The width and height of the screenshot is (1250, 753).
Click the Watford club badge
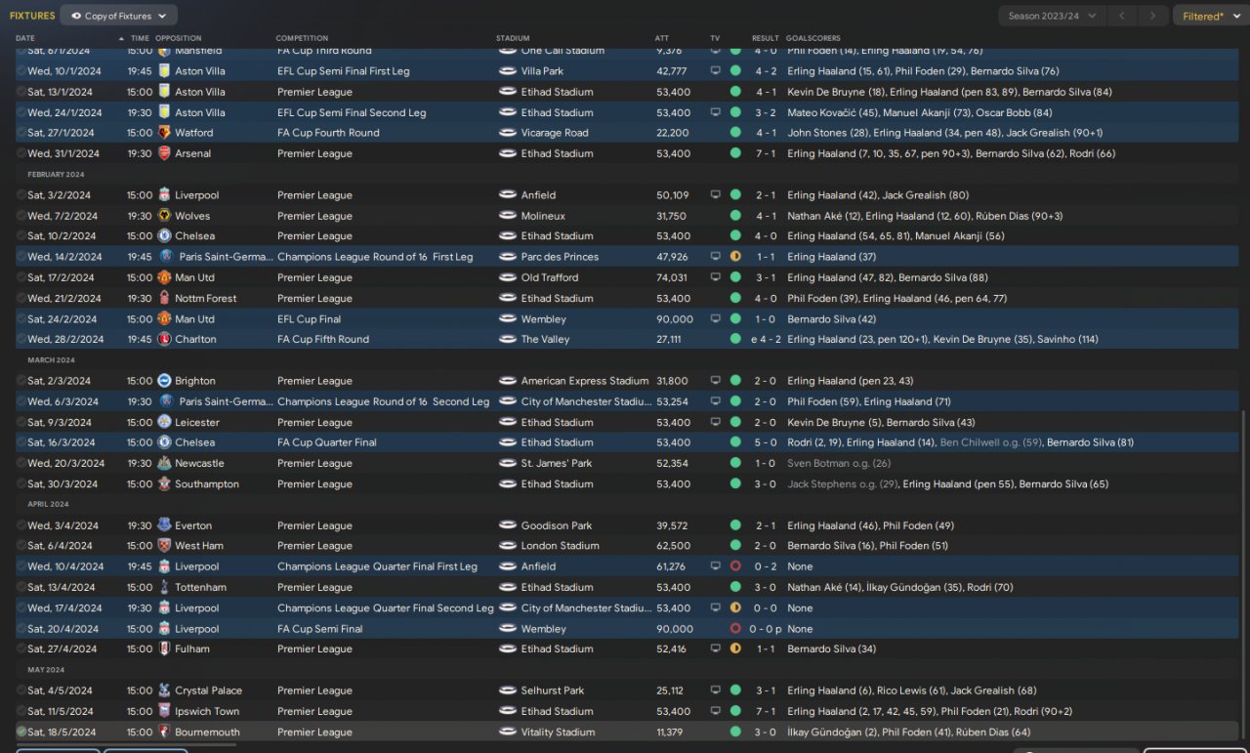pos(163,133)
